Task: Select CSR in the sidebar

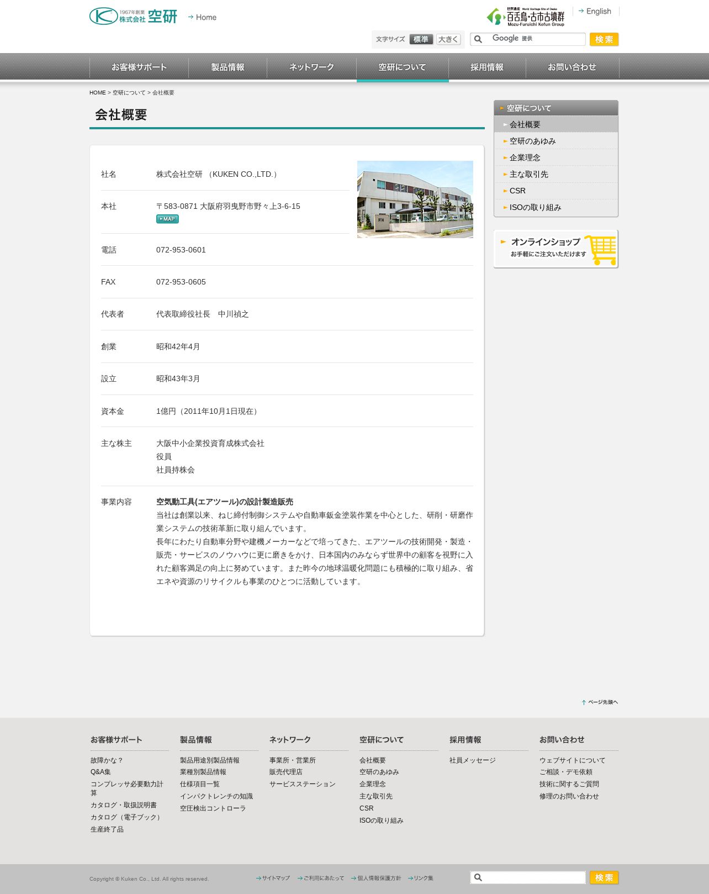Action: tap(556, 191)
